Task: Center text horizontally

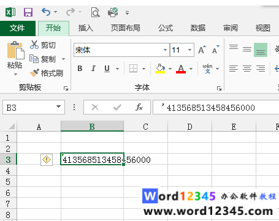Action: (x=247, y=69)
